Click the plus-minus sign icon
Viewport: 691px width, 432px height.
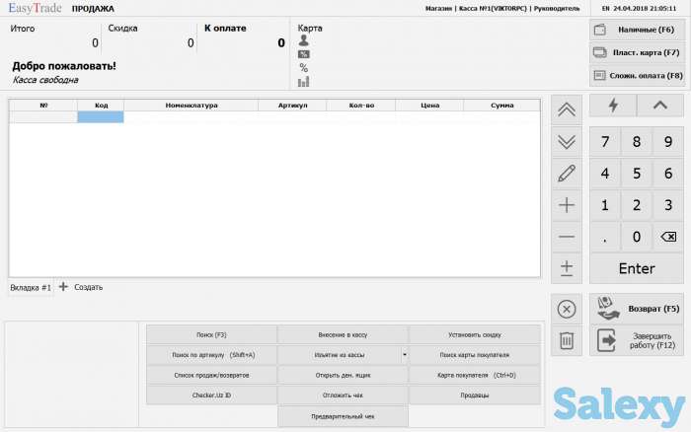coord(567,268)
